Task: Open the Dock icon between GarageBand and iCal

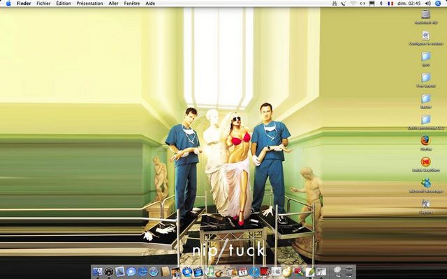Action: [x=231, y=271]
